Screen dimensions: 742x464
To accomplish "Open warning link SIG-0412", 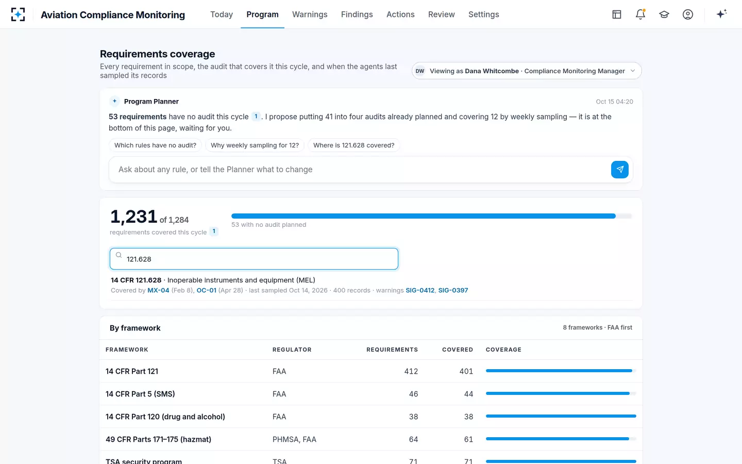I will (x=420, y=290).
